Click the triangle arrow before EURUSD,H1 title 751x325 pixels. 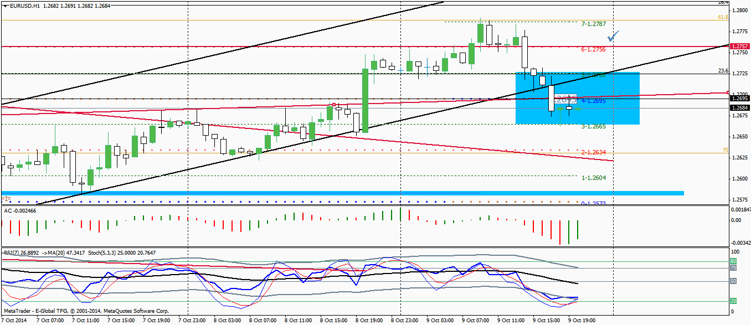click(x=5, y=6)
